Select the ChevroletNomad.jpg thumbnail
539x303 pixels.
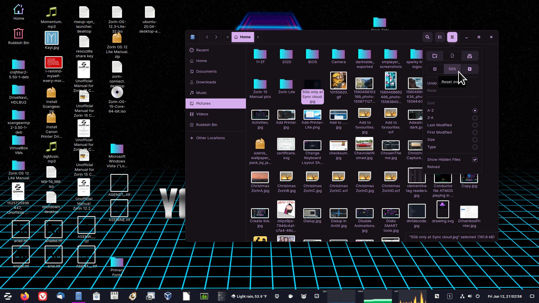coord(364,144)
